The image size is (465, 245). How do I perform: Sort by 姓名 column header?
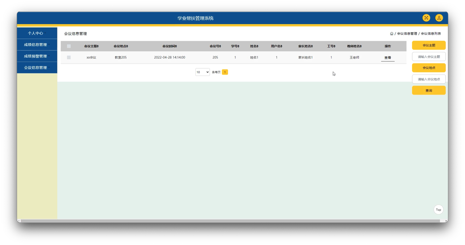254,46
